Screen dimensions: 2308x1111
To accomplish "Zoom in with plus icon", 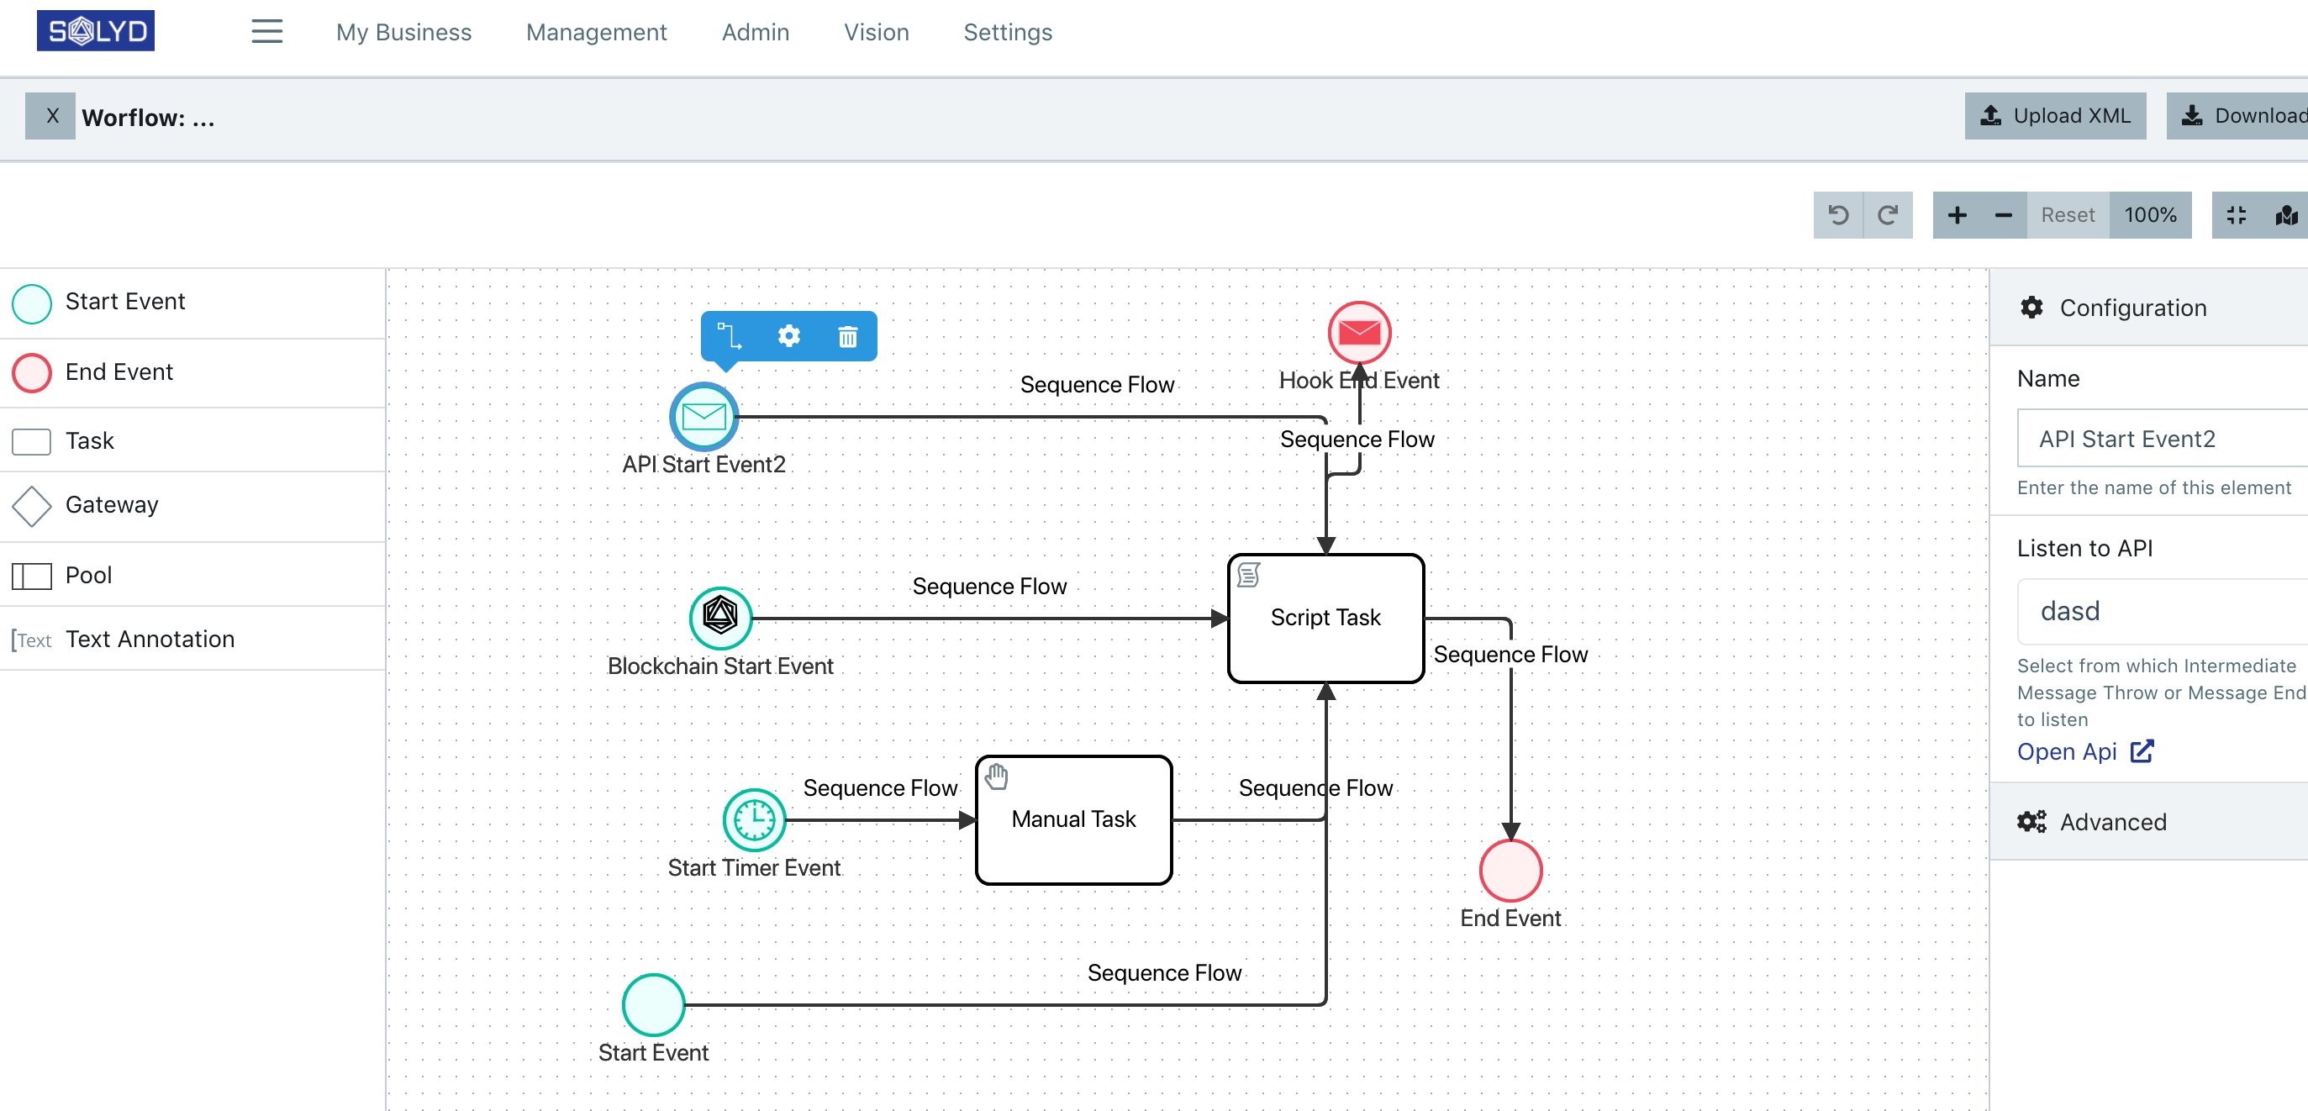I will (1957, 215).
